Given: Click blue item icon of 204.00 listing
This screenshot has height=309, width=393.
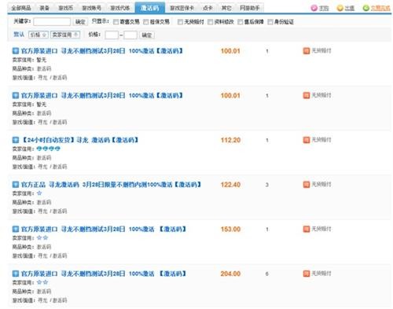Looking at the screenshot, I should point(16,274).
